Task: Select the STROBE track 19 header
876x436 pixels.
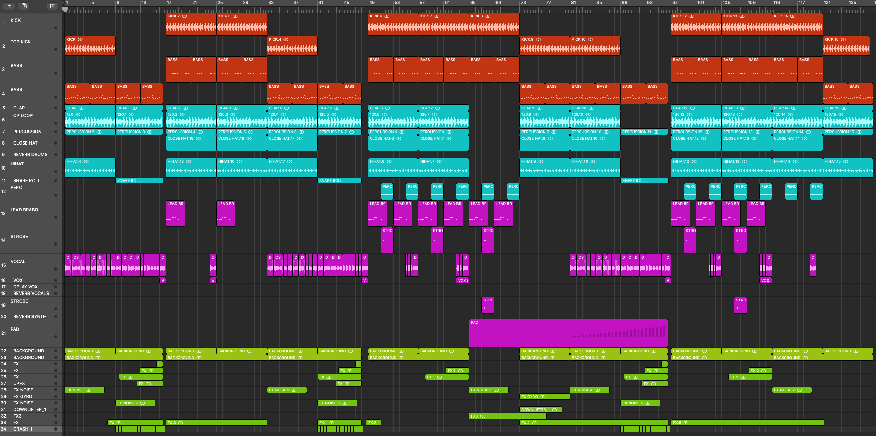Action: point(31,305)
